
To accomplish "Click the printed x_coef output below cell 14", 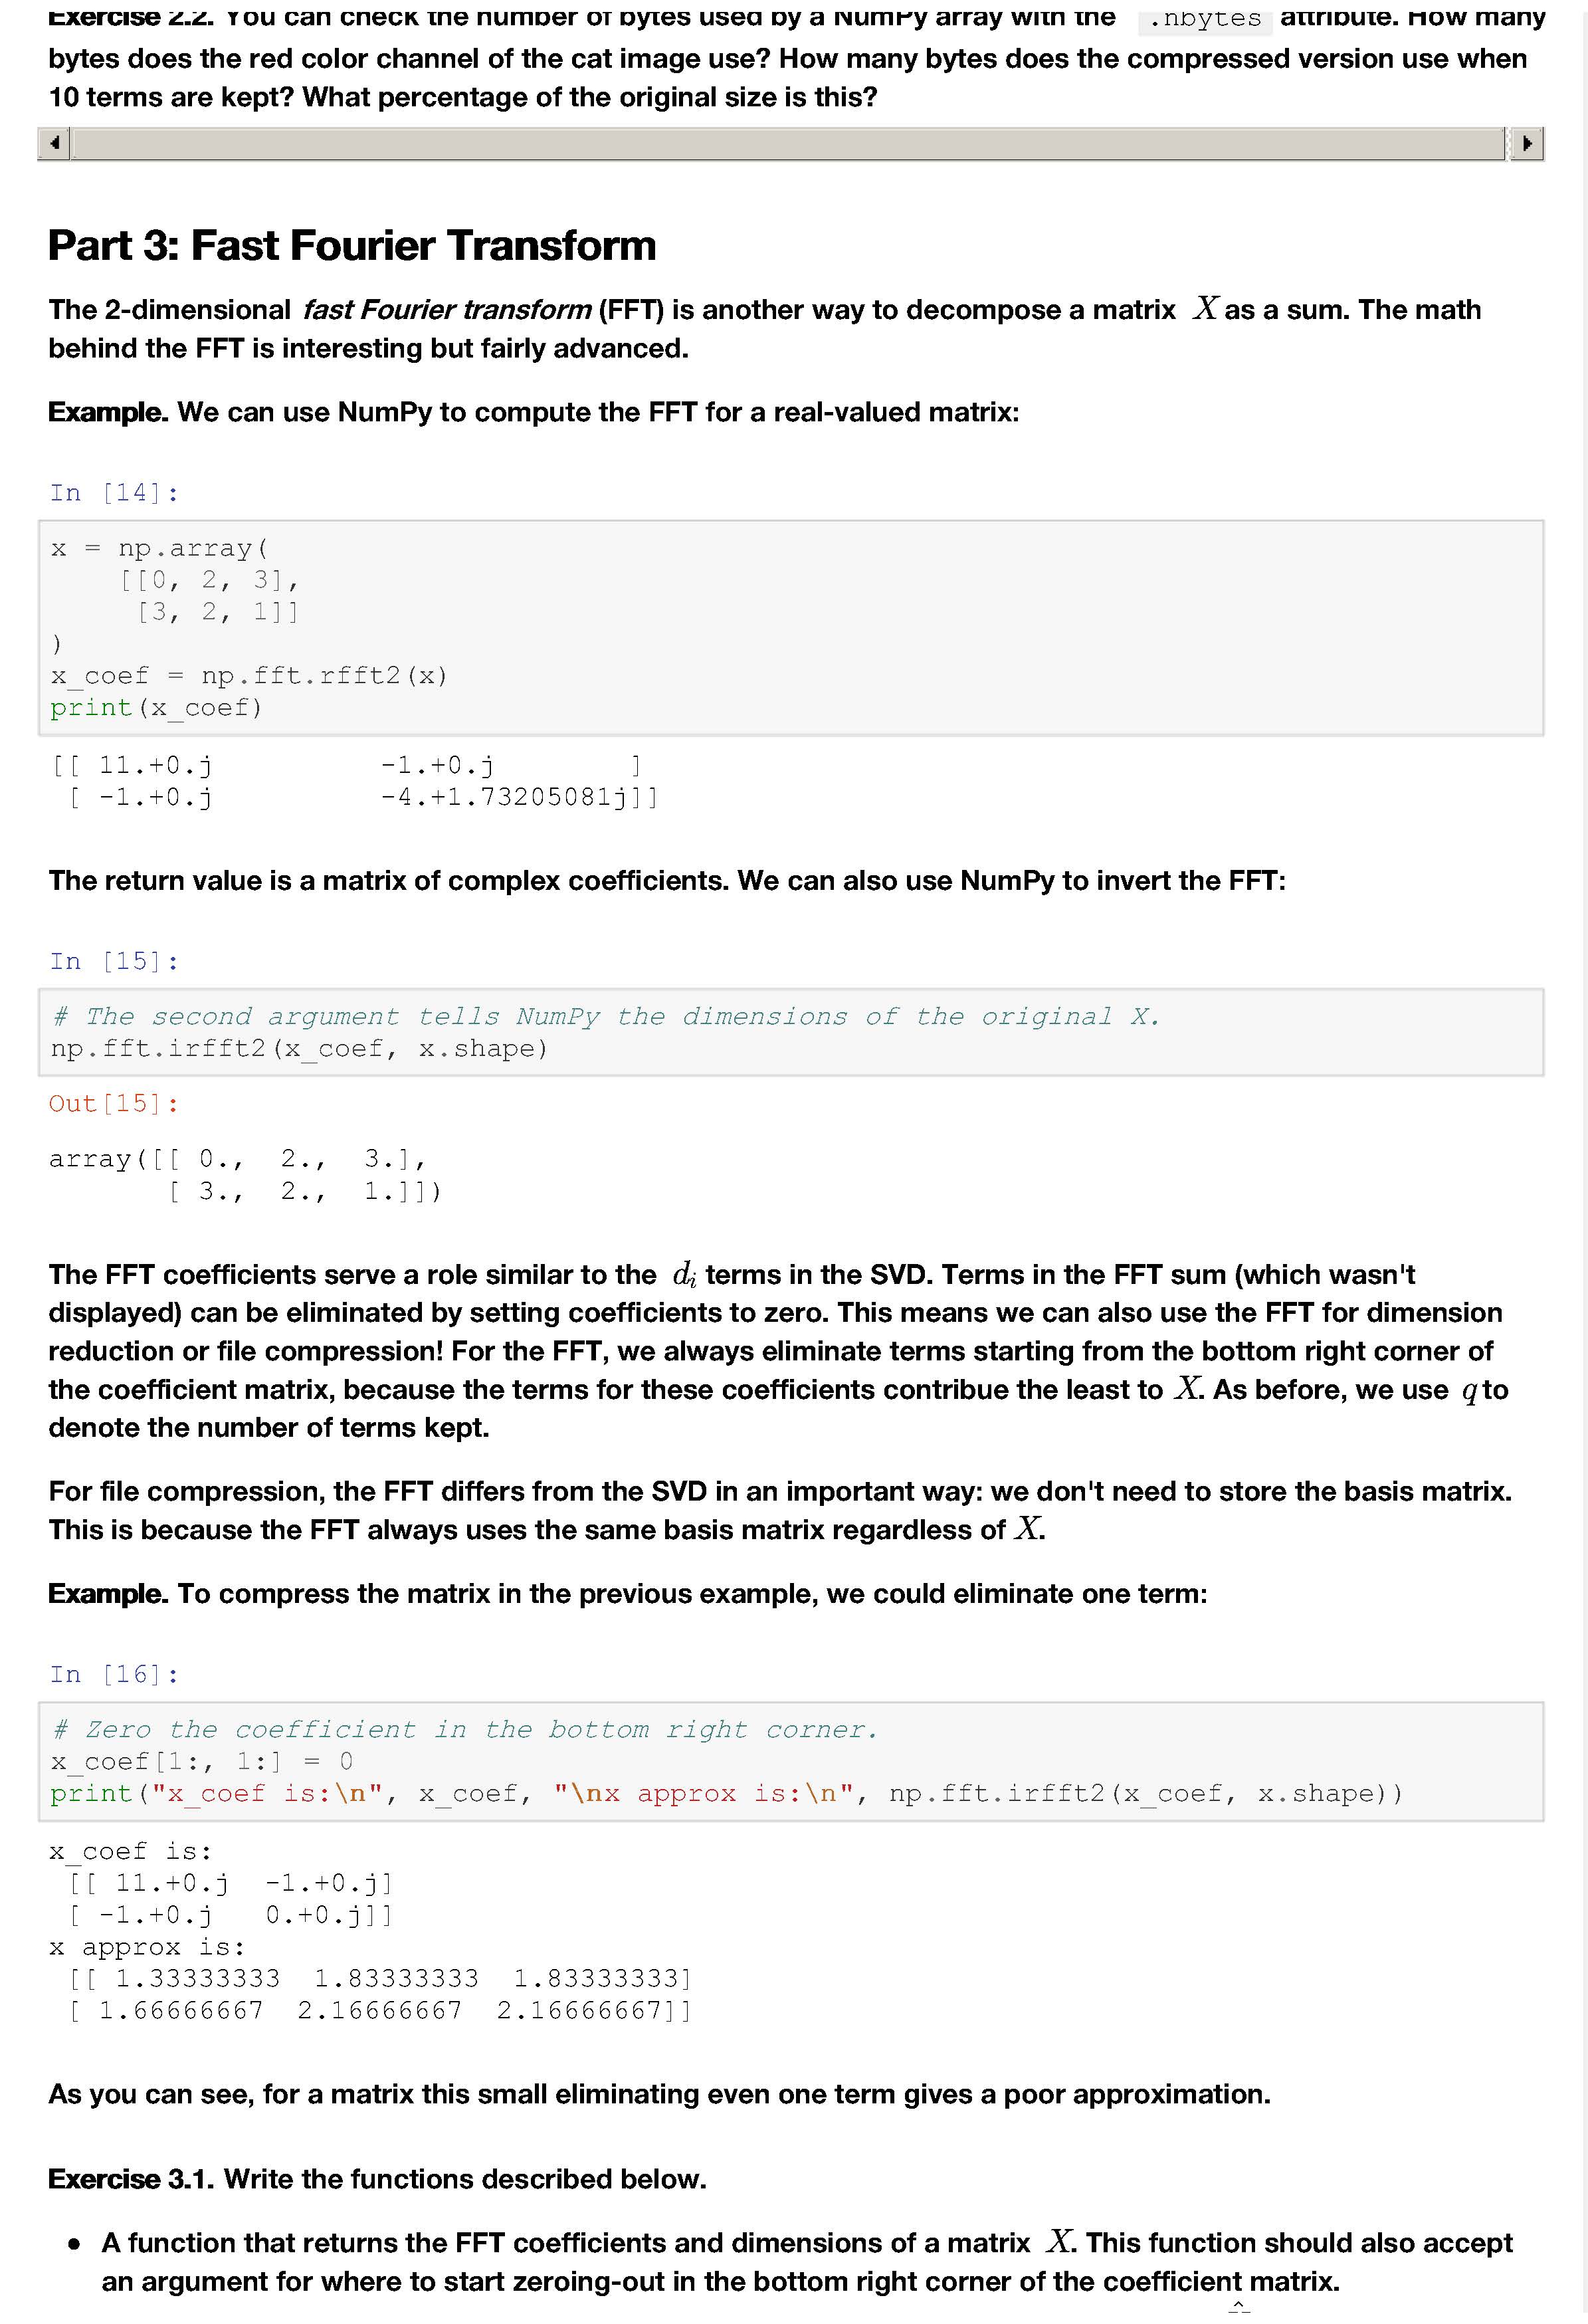I will click(354, 781).
